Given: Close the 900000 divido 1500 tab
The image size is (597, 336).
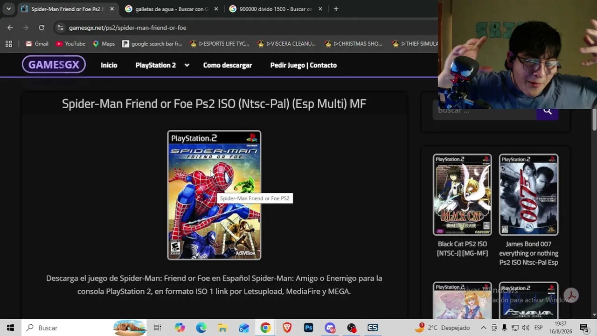Looking at the screenshot, I should coord(320,9).
